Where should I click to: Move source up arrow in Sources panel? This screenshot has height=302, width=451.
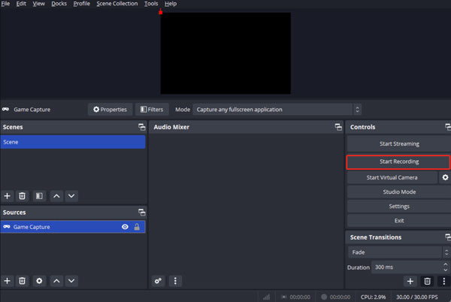pos(56,281)
